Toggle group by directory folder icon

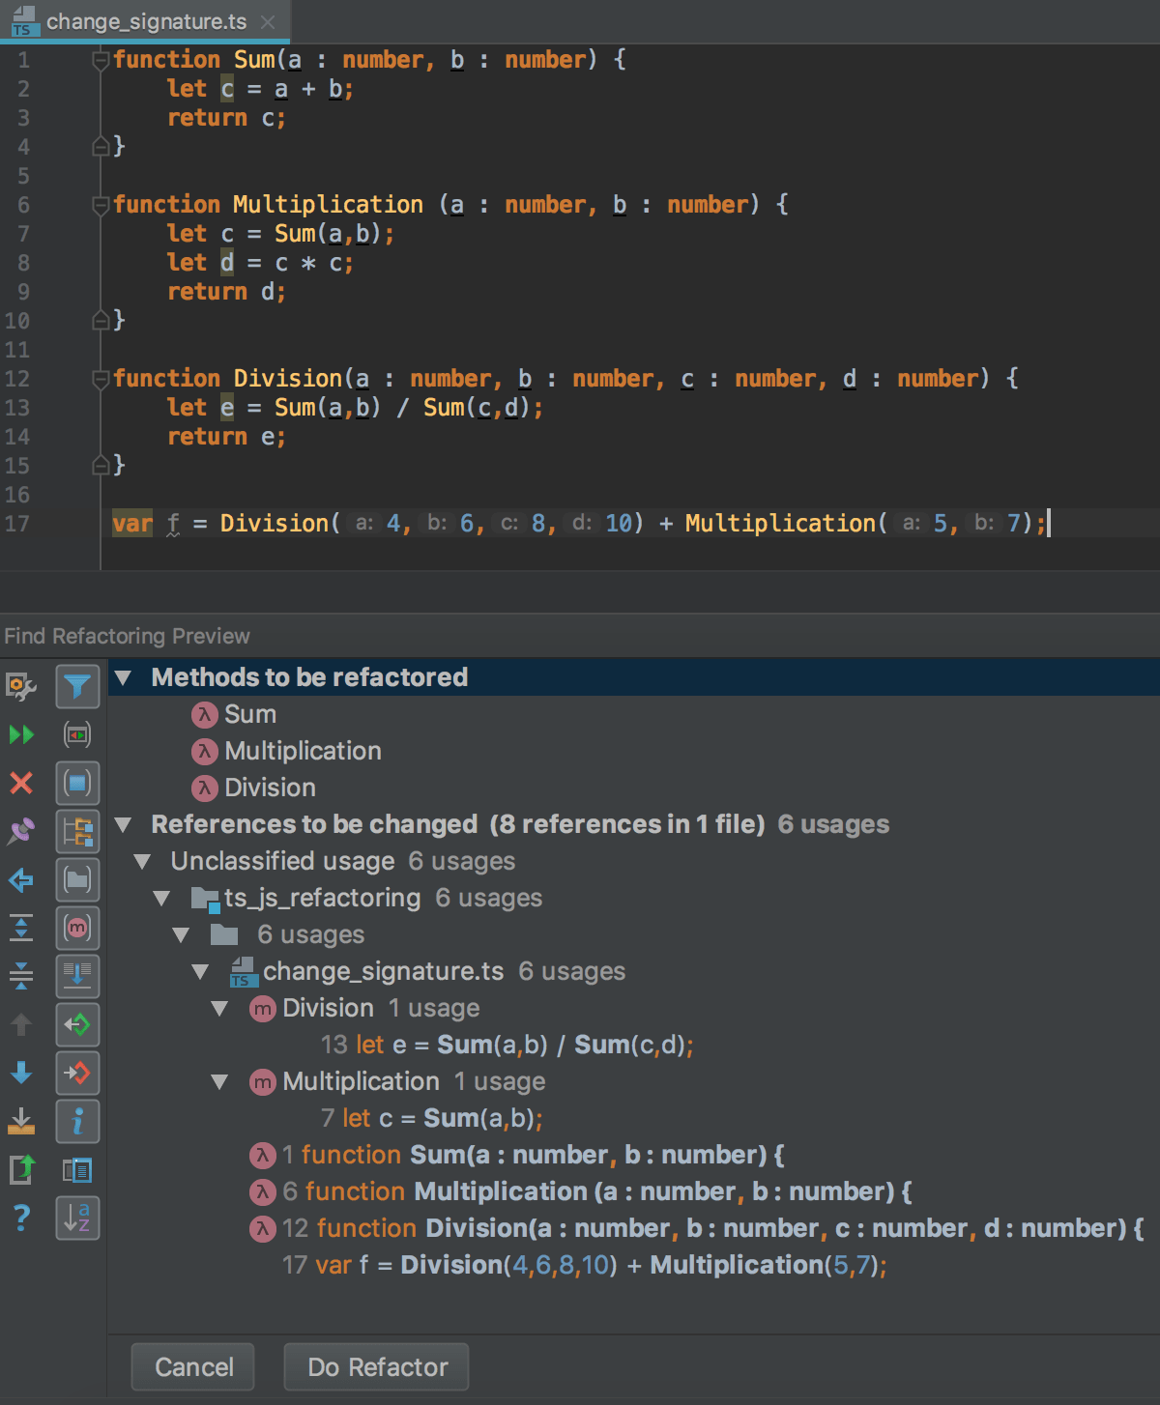pyautogui.click(x=77, y=879)
